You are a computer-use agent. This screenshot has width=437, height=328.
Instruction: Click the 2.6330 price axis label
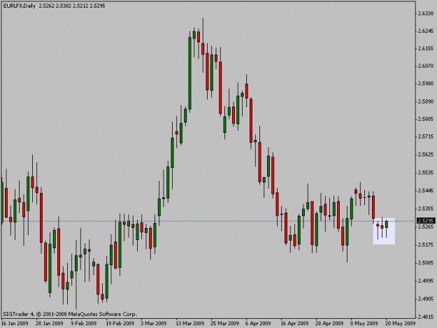tap(426, 13)
